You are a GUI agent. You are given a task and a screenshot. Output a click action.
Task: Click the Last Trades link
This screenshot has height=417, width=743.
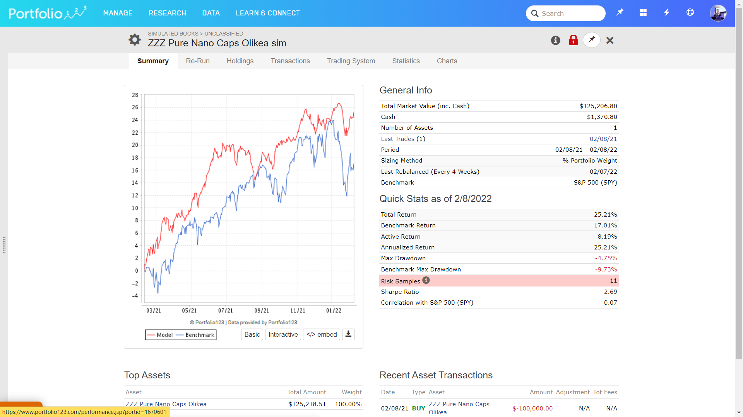pyautogui.click(x=397, y=139)
